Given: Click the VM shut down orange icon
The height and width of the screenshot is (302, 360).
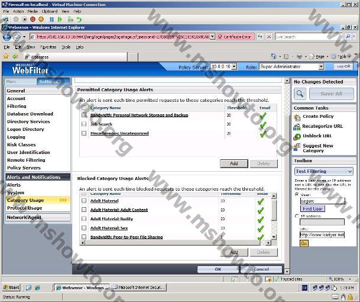Looking at the screenshot, I should [x=41, y=20].
